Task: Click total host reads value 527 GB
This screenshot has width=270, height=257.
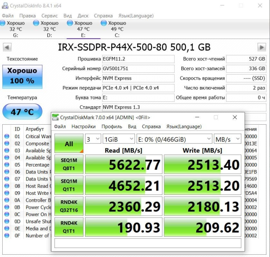Action: [x=246, y=59]
